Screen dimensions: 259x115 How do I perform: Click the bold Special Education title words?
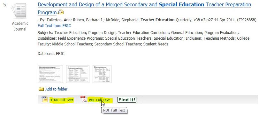click(x=181, y=4)
